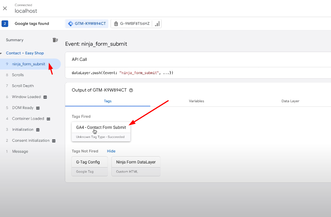
Task: Click the lock icon on G-9MBF8T56HZ chip
Action: coord(116,24)
